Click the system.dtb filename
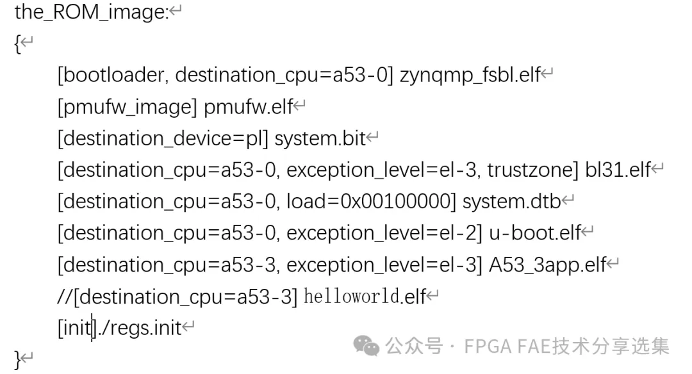 click(x=511, y=202)
